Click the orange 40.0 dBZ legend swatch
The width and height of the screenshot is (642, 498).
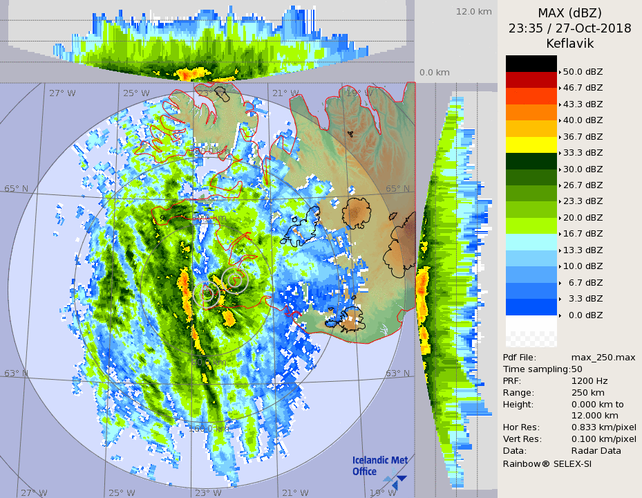point(531,112)
